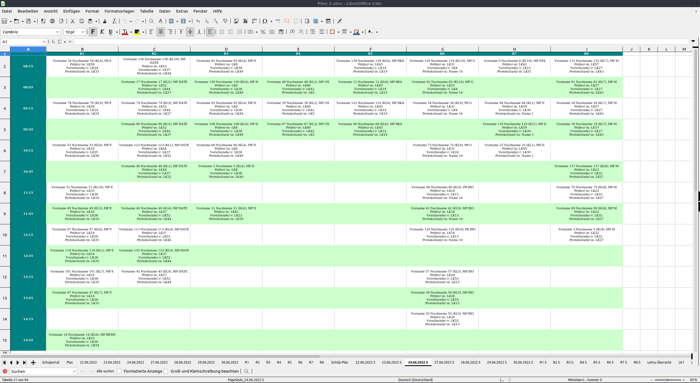This screenshot has height=383, width=700.
Task: Enable the Formatierte Anzeige checkbox
Action: point(119,371)
